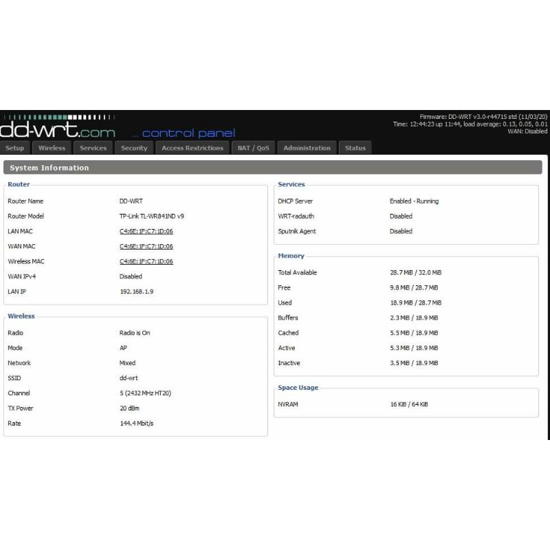Viewport: 550px width, 550px height.
Task: Click the Network value Mixed
Action: click(127, 363)
